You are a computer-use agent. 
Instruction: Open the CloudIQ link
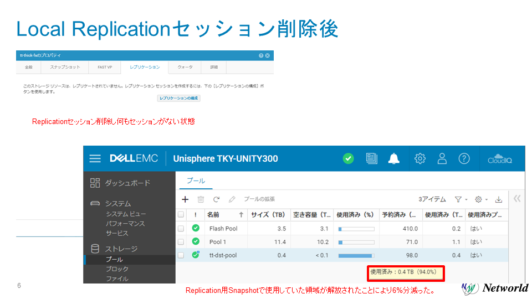tap(499, 158)
